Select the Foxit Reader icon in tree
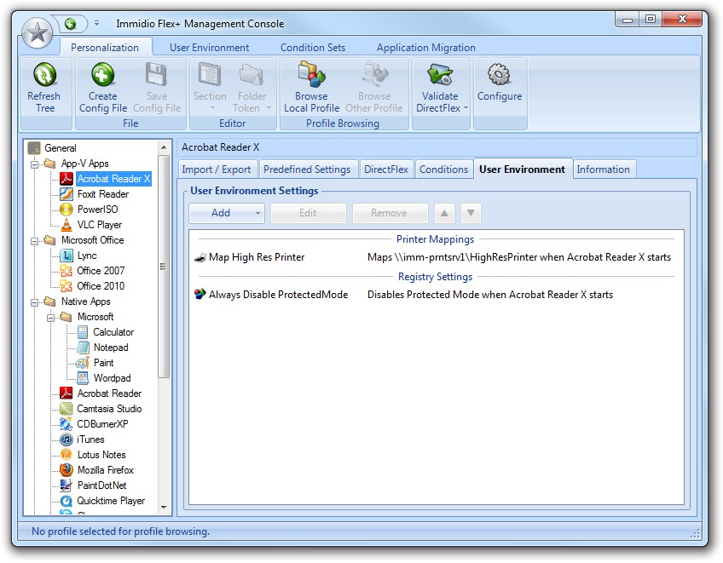The height and width of the screenshot is (563, 723). 67,194
